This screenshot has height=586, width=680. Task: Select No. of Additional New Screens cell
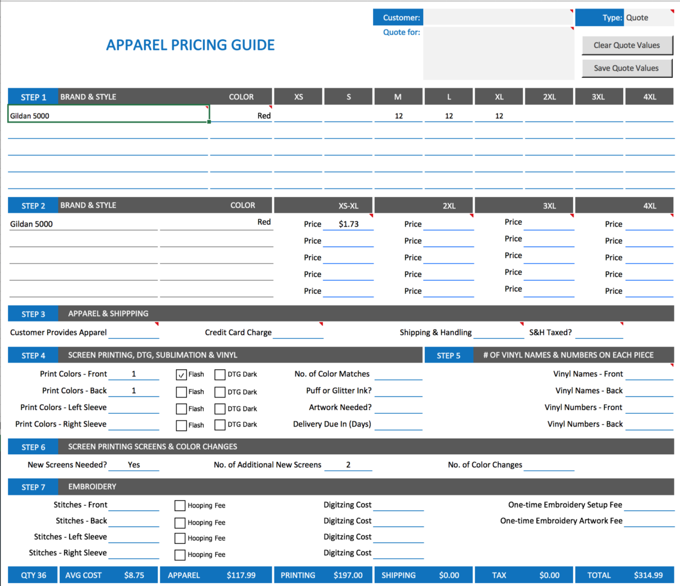click(x=348, y=465)
